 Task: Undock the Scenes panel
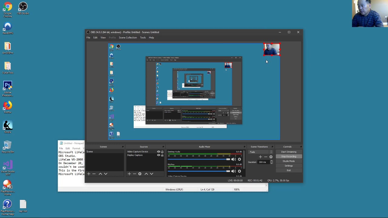[x=123, y=147]
